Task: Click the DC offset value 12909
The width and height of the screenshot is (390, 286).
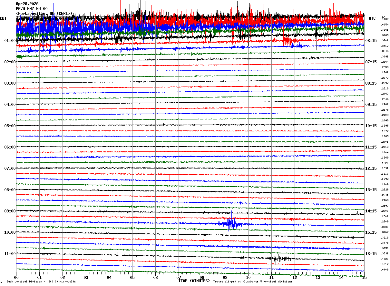Action: pyautogui.click(x=384, y=222)
